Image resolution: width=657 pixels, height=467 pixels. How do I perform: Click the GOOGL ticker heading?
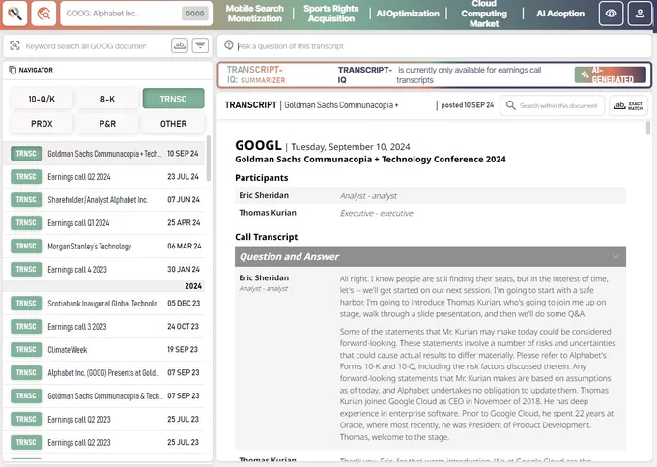tap(258, 145)
